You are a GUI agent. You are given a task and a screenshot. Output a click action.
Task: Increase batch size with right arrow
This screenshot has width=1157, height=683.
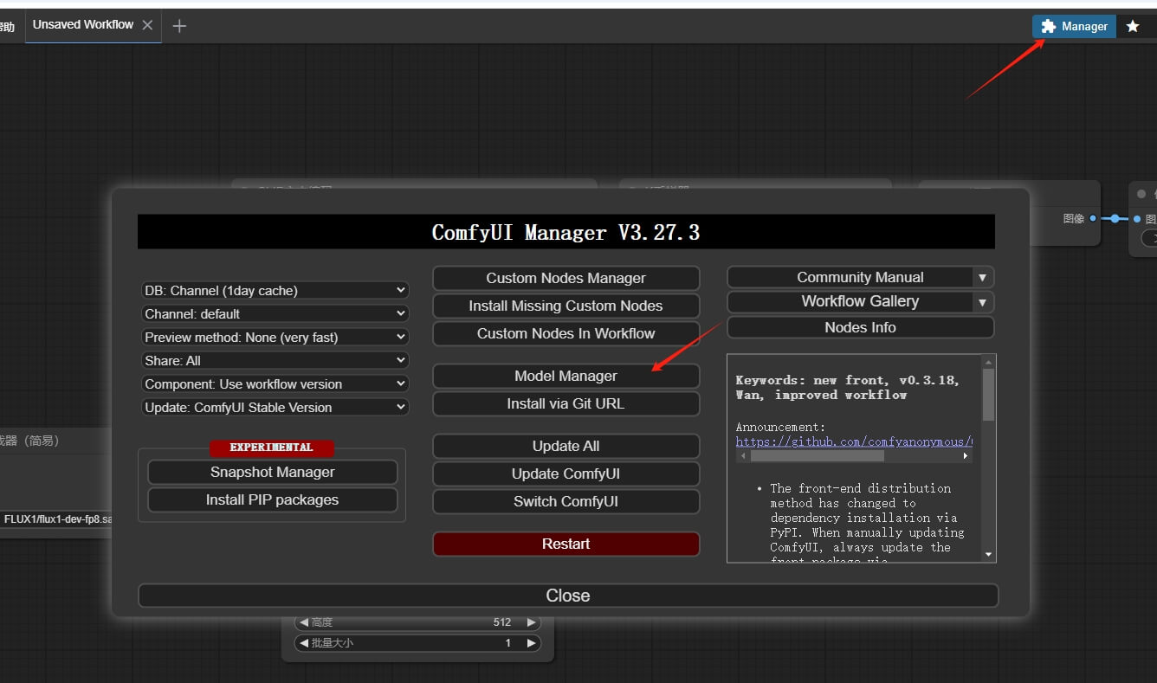532,643
